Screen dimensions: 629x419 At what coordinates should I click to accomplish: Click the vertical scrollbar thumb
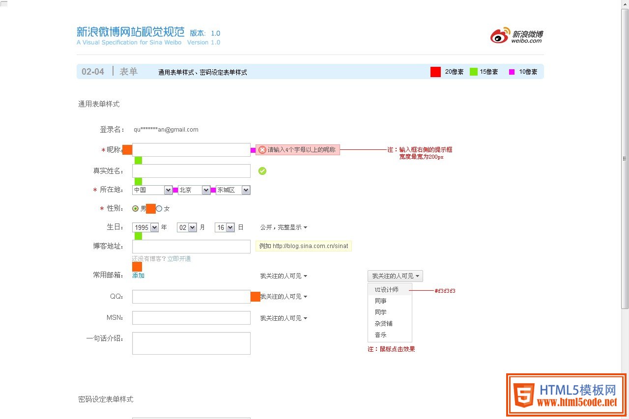pyautogui.click(x=625, y=159)
